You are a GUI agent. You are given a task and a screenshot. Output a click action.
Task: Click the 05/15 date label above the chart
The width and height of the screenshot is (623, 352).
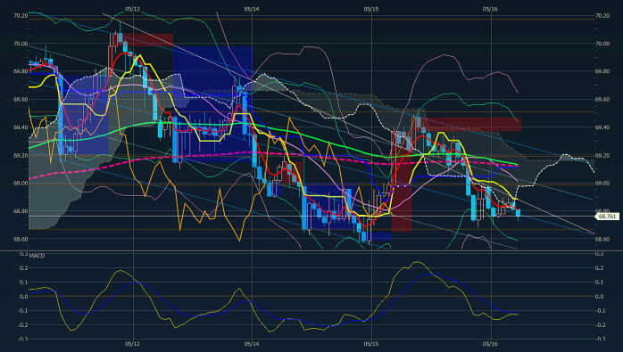coord(371,9)
